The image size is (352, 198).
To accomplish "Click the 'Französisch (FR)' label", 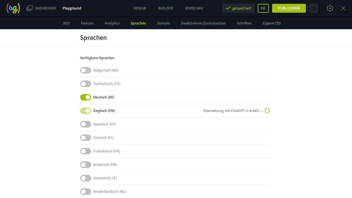I will [107, 151].
